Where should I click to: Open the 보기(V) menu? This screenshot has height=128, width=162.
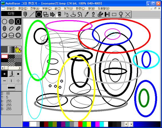68,8
